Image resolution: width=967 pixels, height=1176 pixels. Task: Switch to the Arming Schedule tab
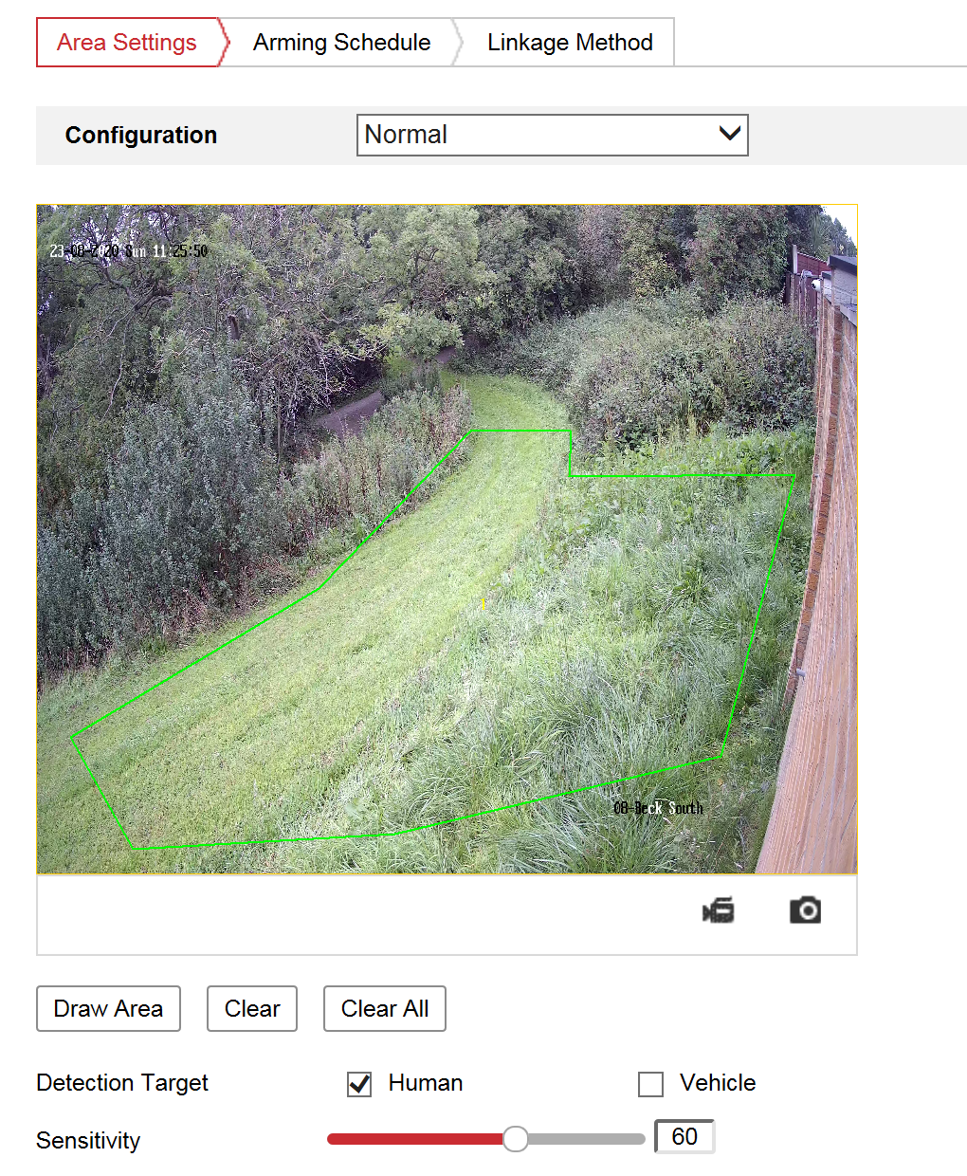coord(341,43)
